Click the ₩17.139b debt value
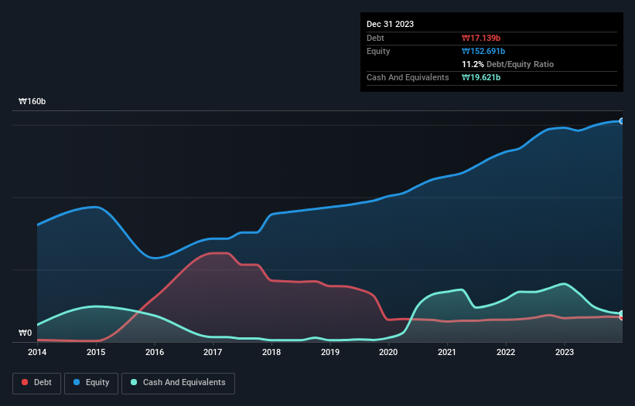The width and height of the screenshot is (635, 406). pos(481,38)
